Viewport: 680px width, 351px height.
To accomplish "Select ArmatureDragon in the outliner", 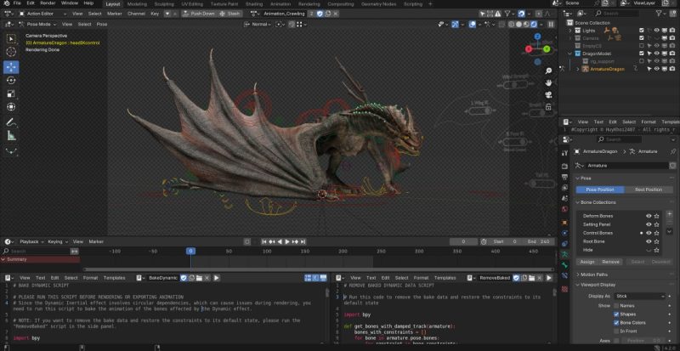I will click(x=607, y=69).
